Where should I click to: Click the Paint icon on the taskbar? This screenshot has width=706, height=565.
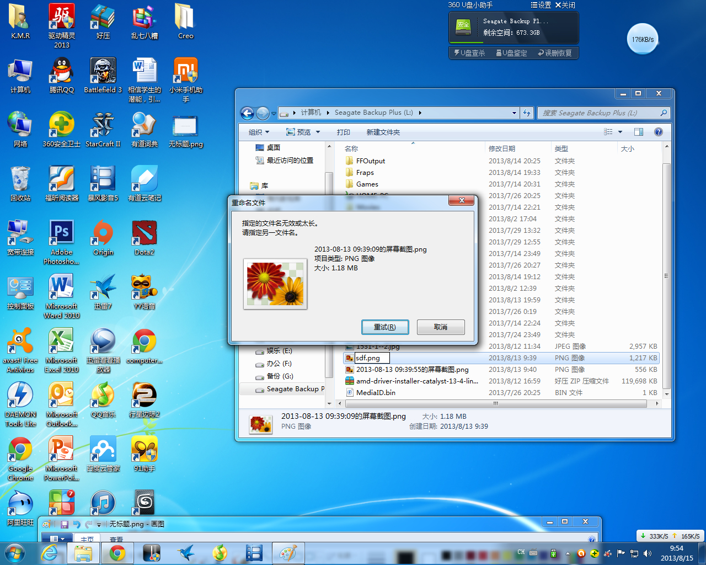[x=288, y=553]
